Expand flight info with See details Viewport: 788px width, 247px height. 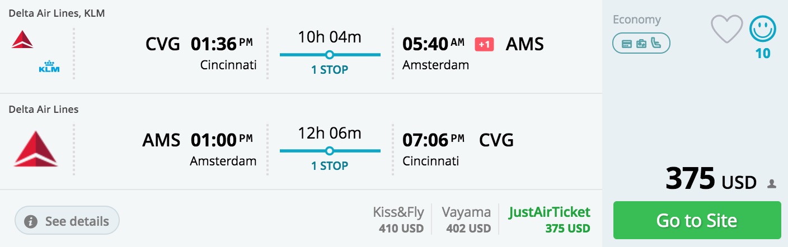[x=67, y=221]
